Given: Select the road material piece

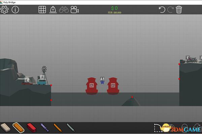Looking at the screenshot, I should [5, 128].
